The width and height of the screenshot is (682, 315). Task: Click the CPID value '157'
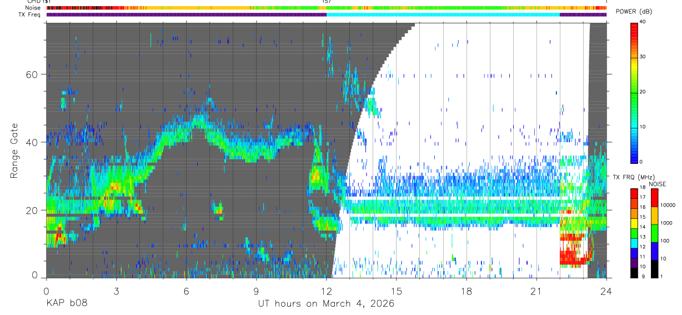327,2
